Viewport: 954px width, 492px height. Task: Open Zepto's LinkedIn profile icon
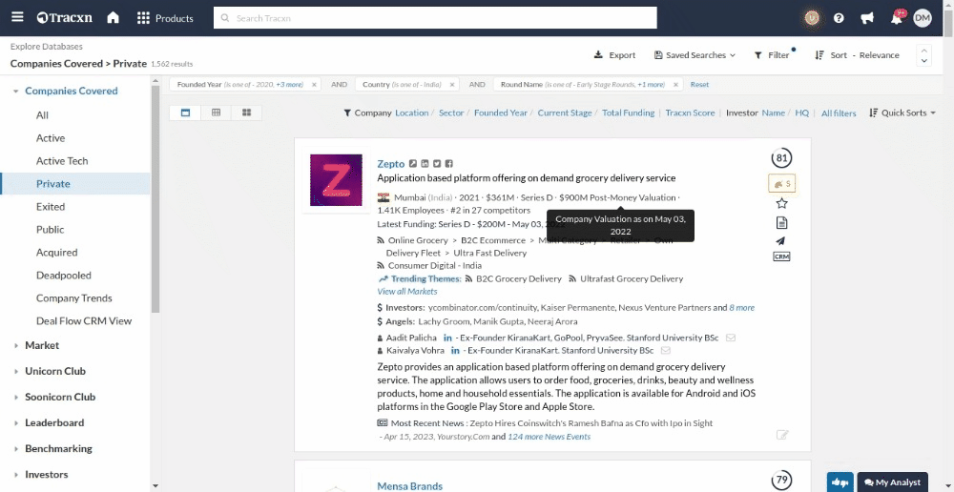point(425,164)
